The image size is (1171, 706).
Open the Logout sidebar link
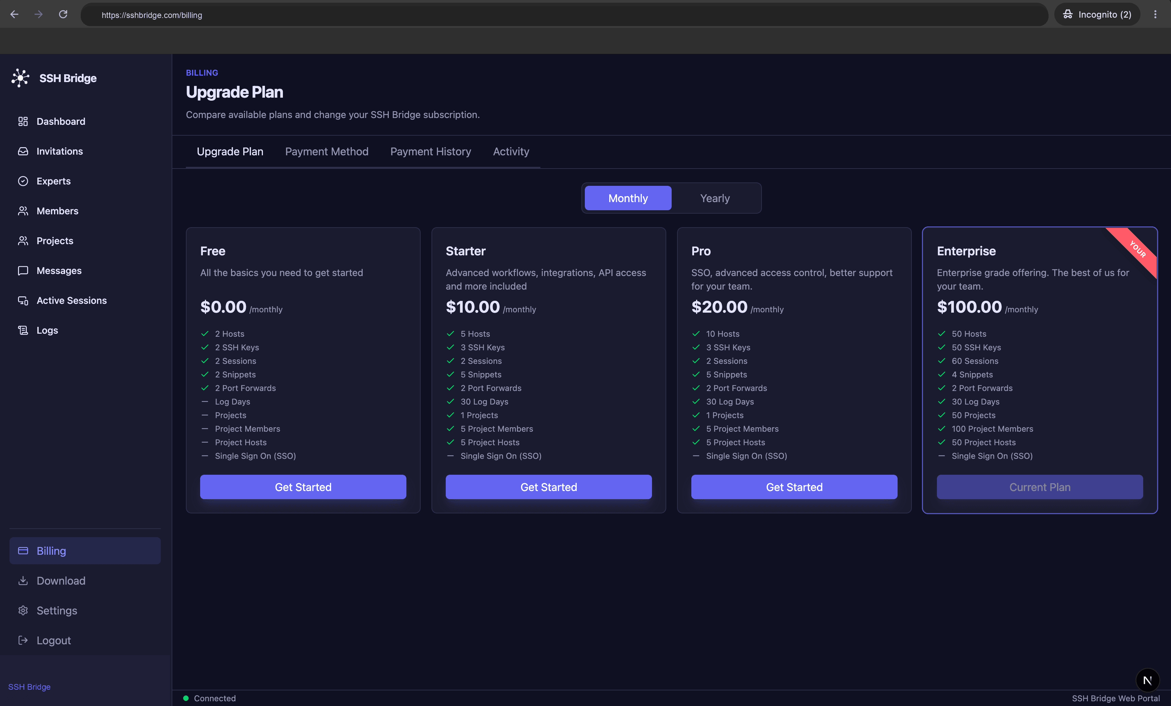pos(85,641)
